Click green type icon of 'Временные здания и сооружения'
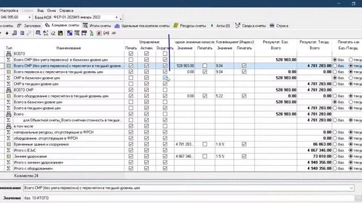The width and height of the screenshot is (362, 203). click(8, 144)
